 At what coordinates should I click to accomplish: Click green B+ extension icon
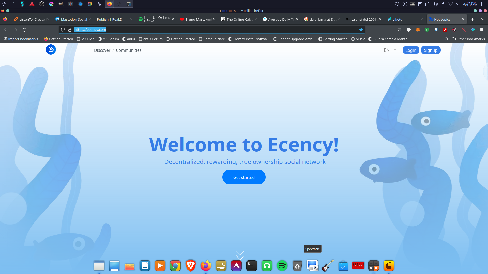pyautogui.click(x=427, y=30)
